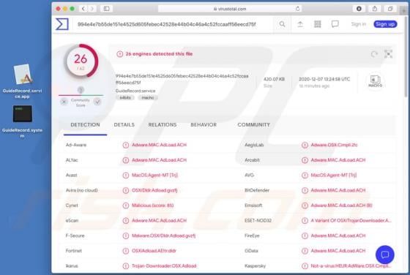Click the Safari page reload icon
The image size is (410, 275).
297,9
